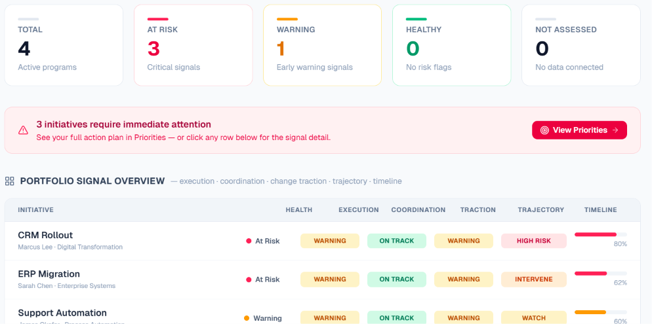Click the target icon in View Priorities
This screenshot has width=652, height=324.
pyautogui.click(x=544, y=130)
